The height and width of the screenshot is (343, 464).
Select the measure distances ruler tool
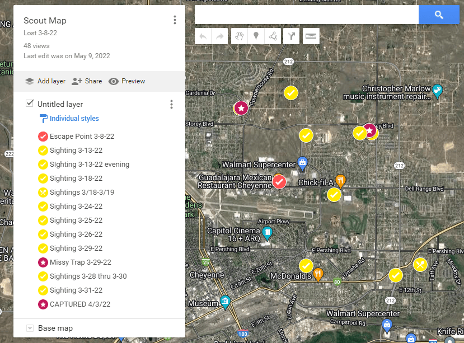pos(311,36)
